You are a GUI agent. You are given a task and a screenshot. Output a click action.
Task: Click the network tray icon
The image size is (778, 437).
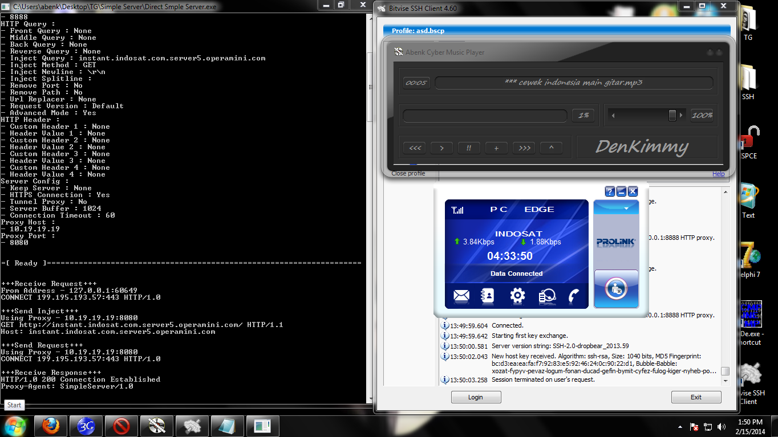pos(708,426)
